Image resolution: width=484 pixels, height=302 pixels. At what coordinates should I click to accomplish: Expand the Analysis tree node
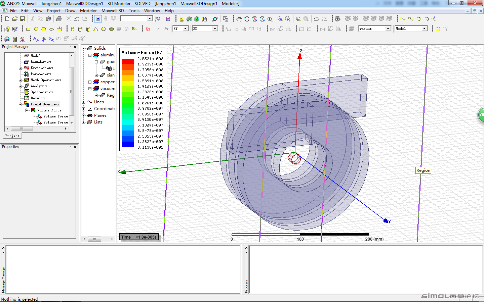point(20,86)
